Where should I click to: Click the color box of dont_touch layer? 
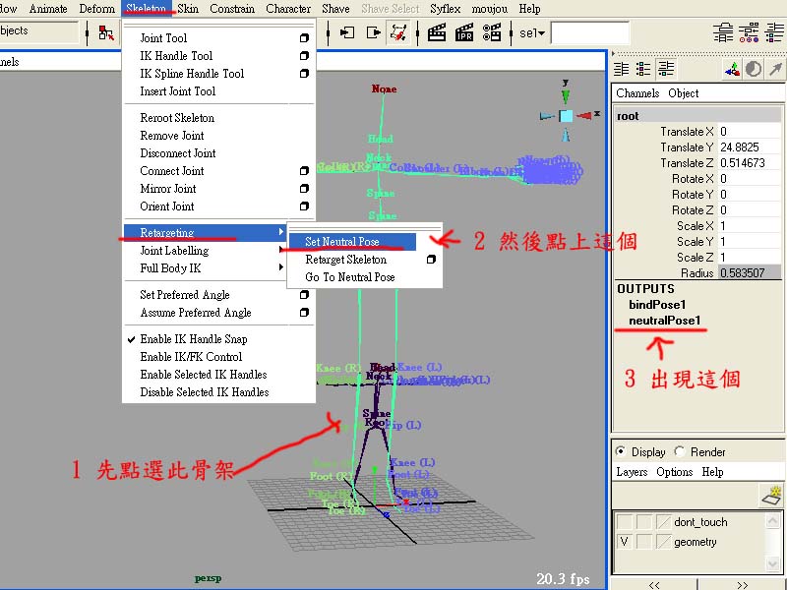[663, 522]
